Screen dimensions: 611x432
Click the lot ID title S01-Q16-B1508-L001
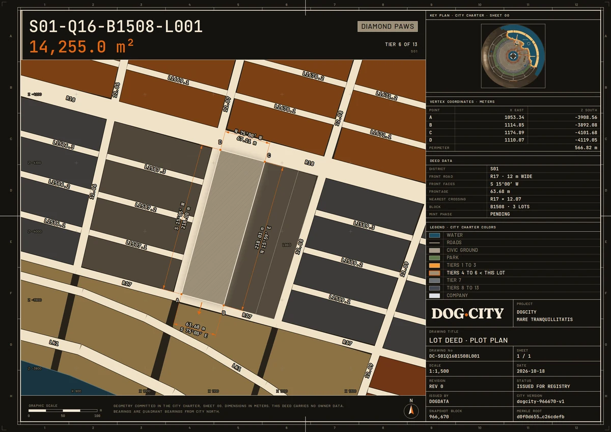coord(116,26)
